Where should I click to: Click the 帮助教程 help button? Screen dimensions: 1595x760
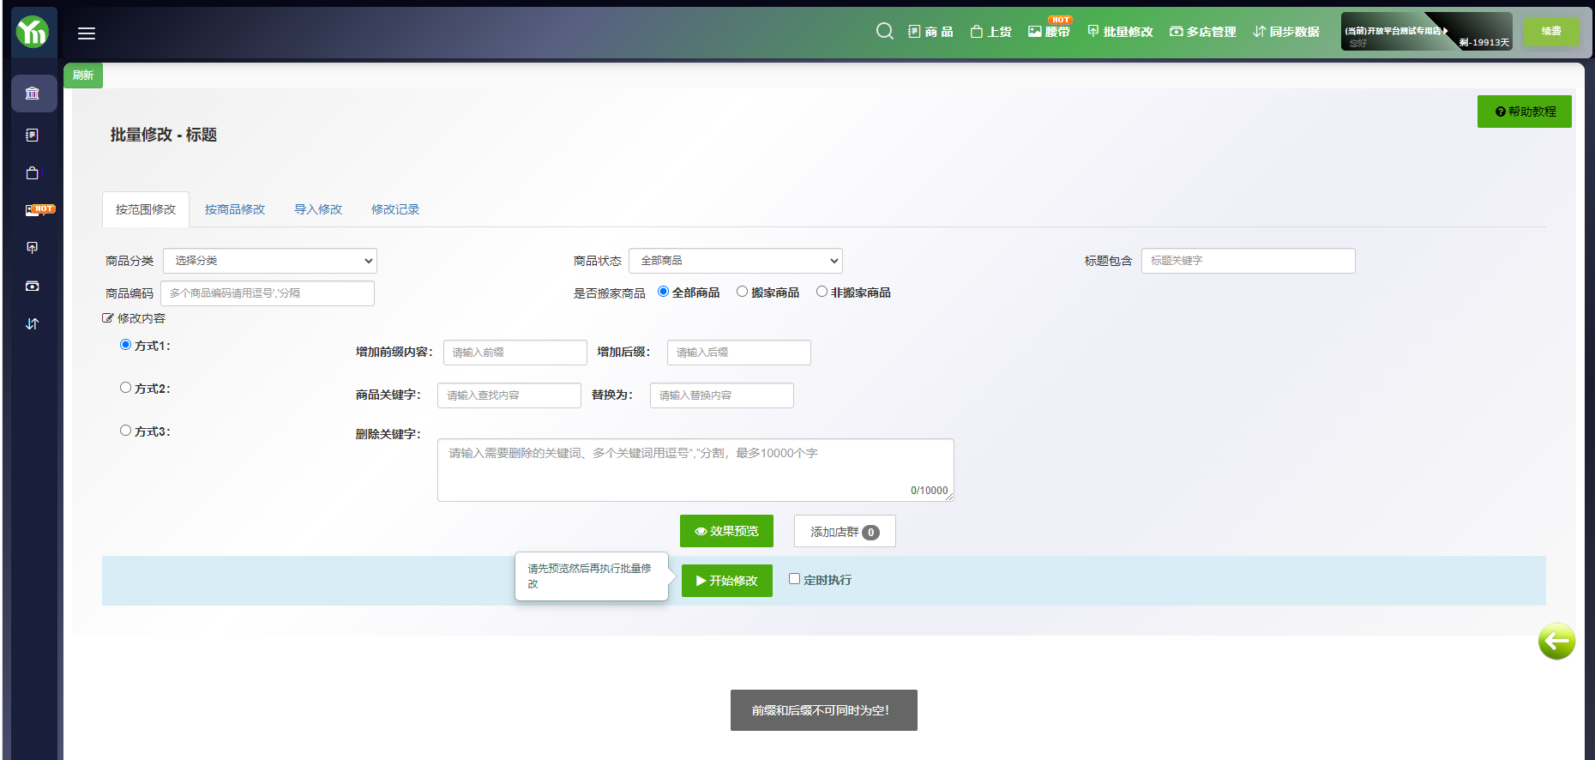click(1524, 112)
